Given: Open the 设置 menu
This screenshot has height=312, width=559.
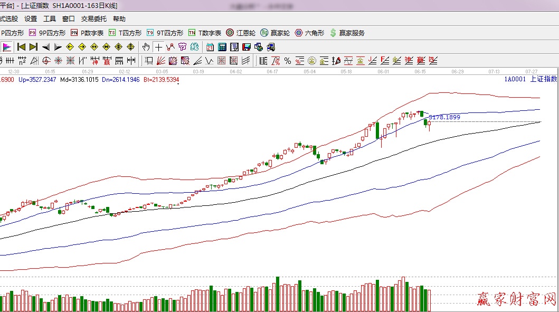Looking at the screenshot, I should point(31,19).
